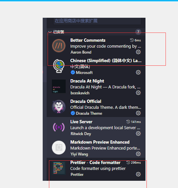Click the Dracula Official vampire icon
Screen dimensions: 178x188
point(59,107)
